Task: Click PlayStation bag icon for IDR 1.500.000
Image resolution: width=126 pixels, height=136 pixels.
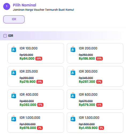Action: (x=73, y=119)
